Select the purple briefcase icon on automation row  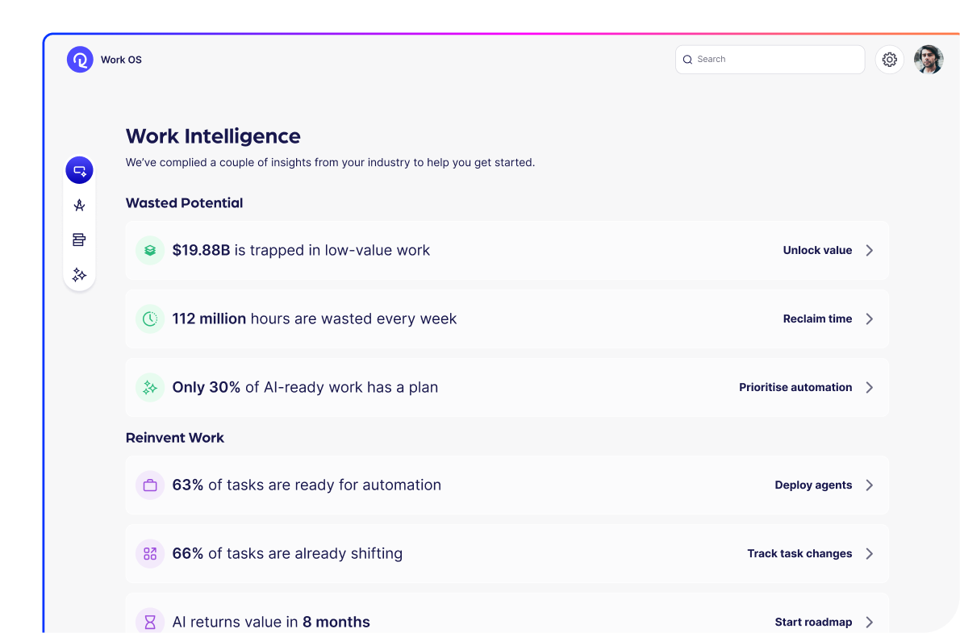click(150, 485)
